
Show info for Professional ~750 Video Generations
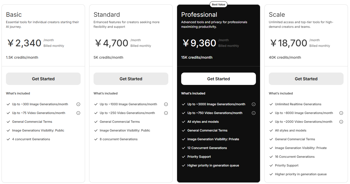254,113
